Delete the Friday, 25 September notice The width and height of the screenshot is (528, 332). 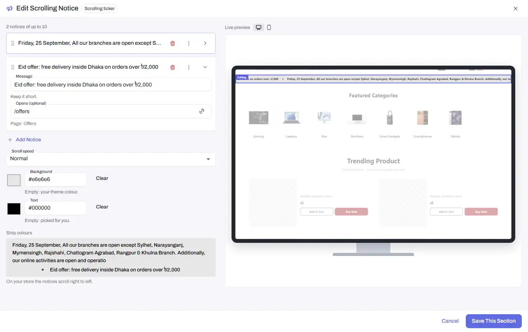point(172,43)
